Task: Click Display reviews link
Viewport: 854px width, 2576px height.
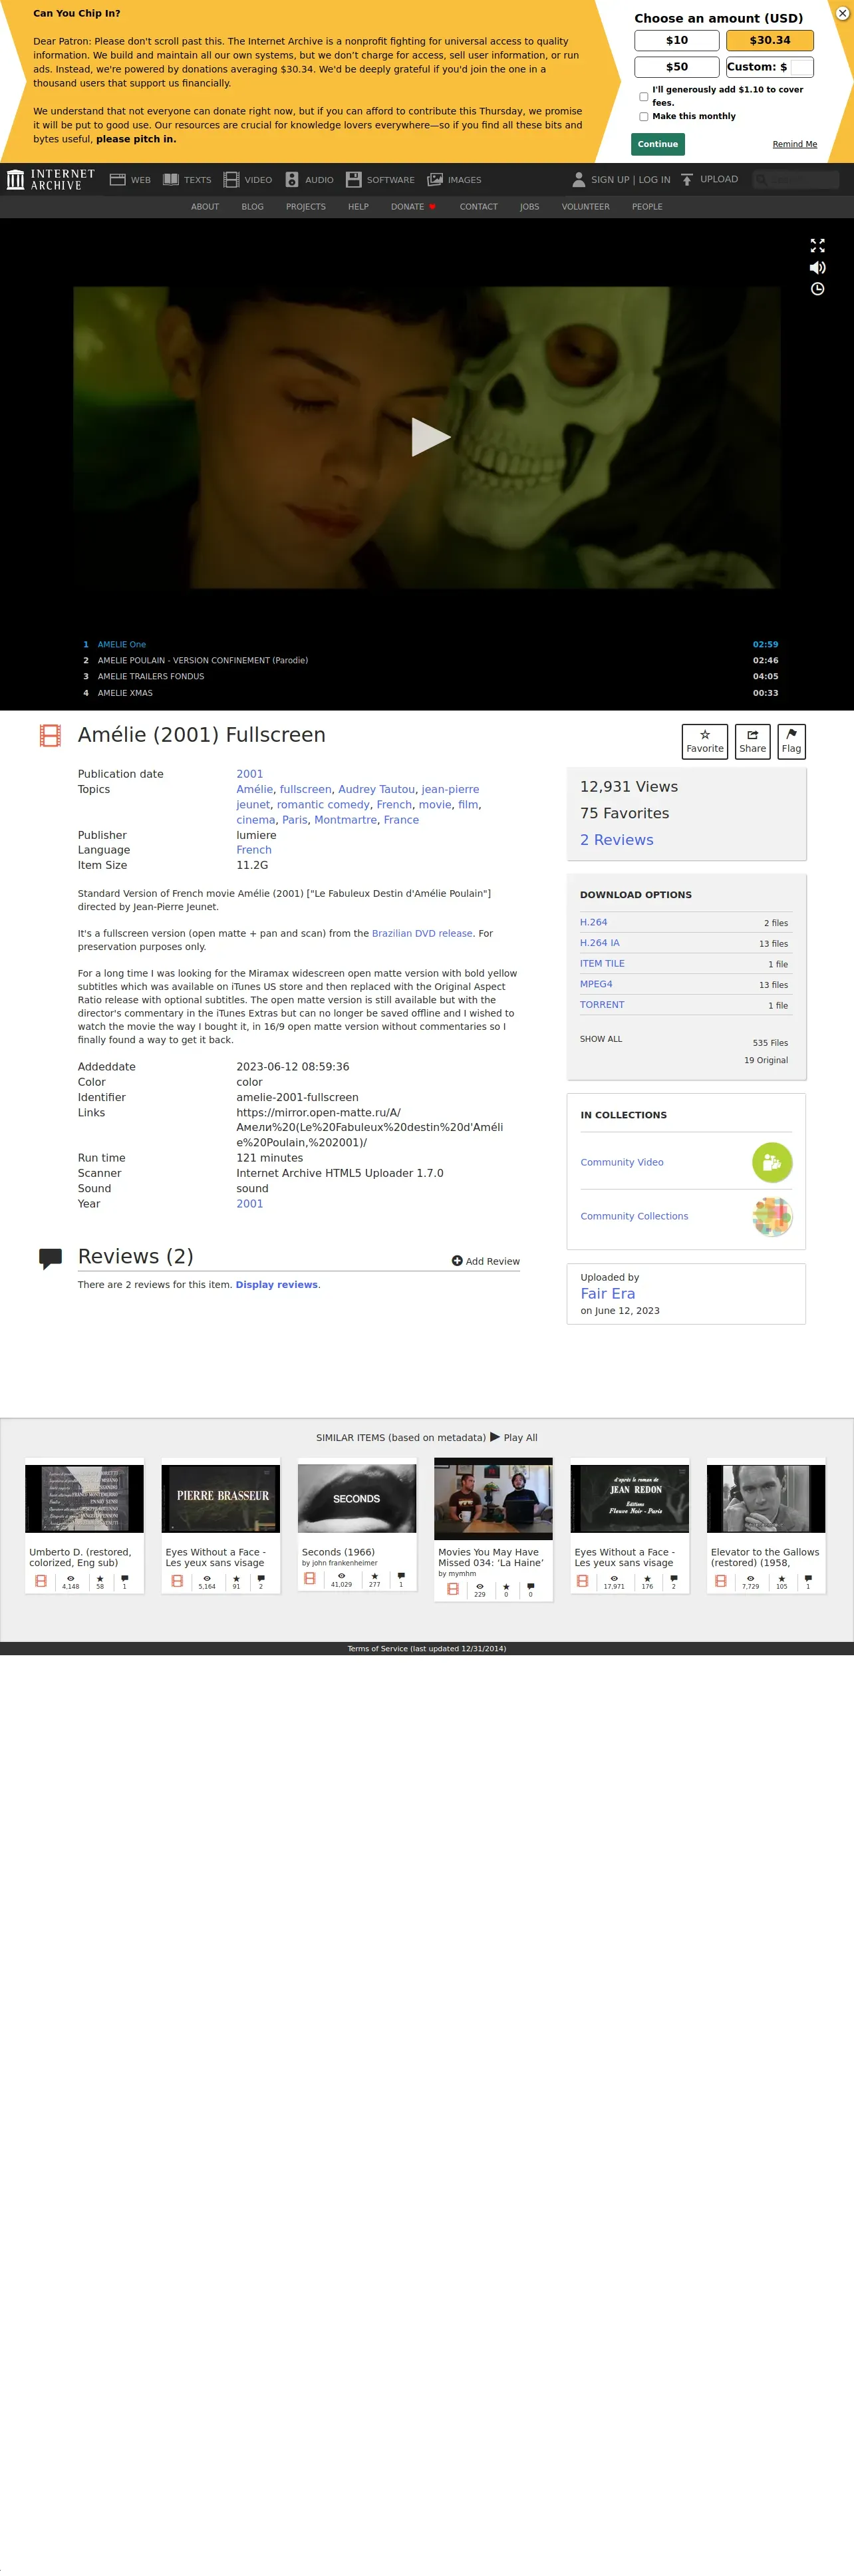Action: (277, 1285)
